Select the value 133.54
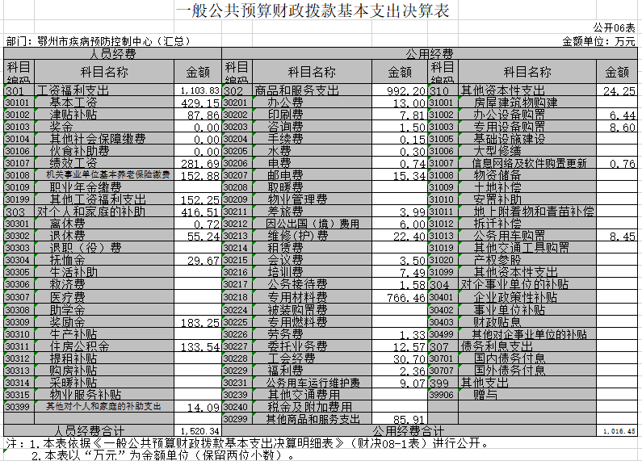The image size is (642, 461). (x=198, y=346)
